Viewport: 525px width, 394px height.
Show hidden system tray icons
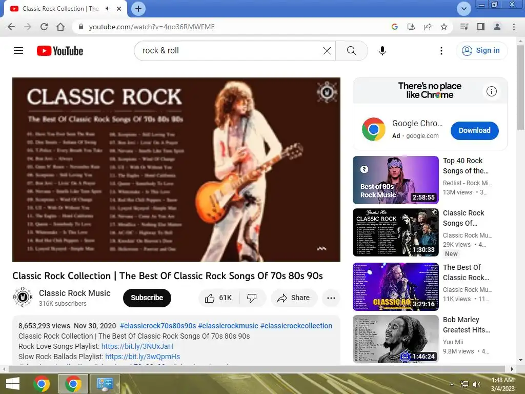pyautogui.click(x=452, y=384)
